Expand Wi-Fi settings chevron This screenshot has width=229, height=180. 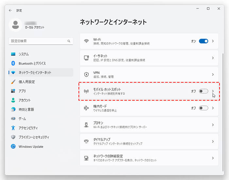click(213, 41)
